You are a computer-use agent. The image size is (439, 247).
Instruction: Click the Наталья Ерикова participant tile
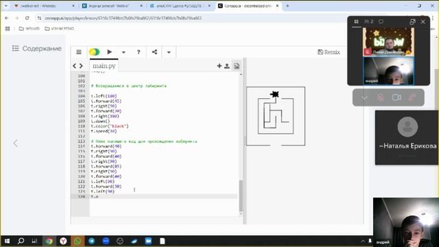(407, 137)
